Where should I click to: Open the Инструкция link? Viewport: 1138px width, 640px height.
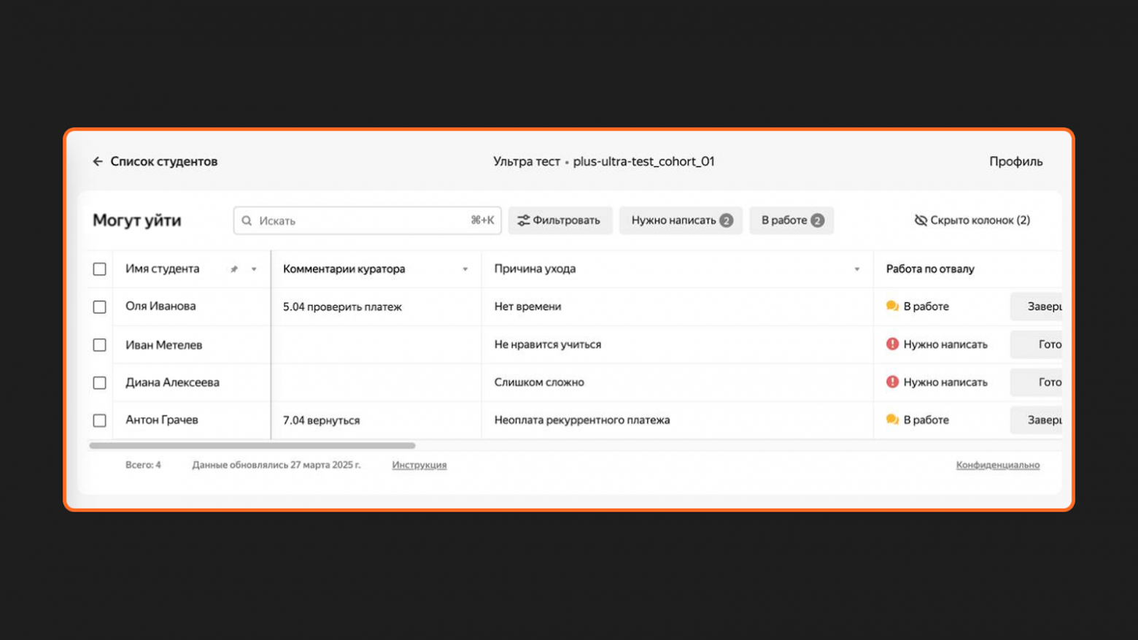click(419, 464)
